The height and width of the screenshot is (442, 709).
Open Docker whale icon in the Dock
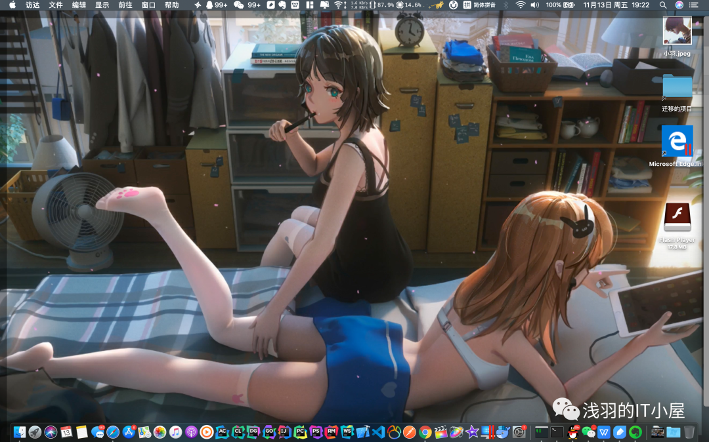(x=504, y=432)
